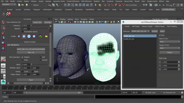Click Open Scene folder icon
184x103 pixels.
coord(23,5)
